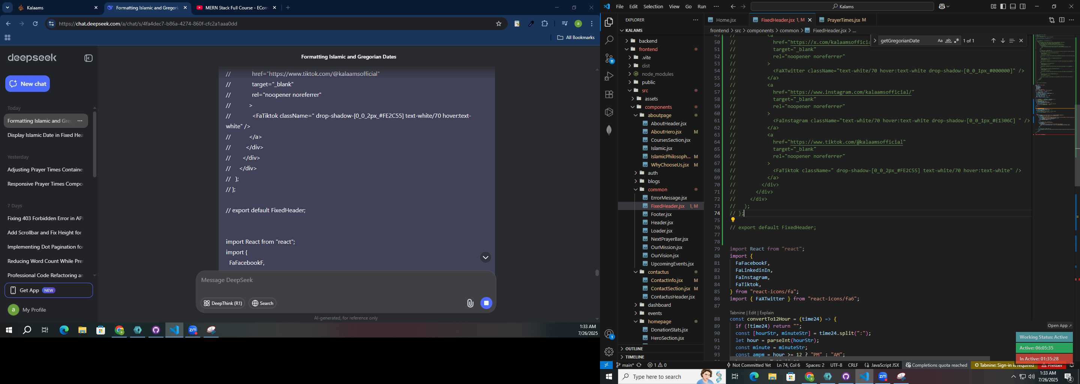Open Extensions view in VS Code activity bar
The image size is (1080, 384).
click(x=609, y=94)
